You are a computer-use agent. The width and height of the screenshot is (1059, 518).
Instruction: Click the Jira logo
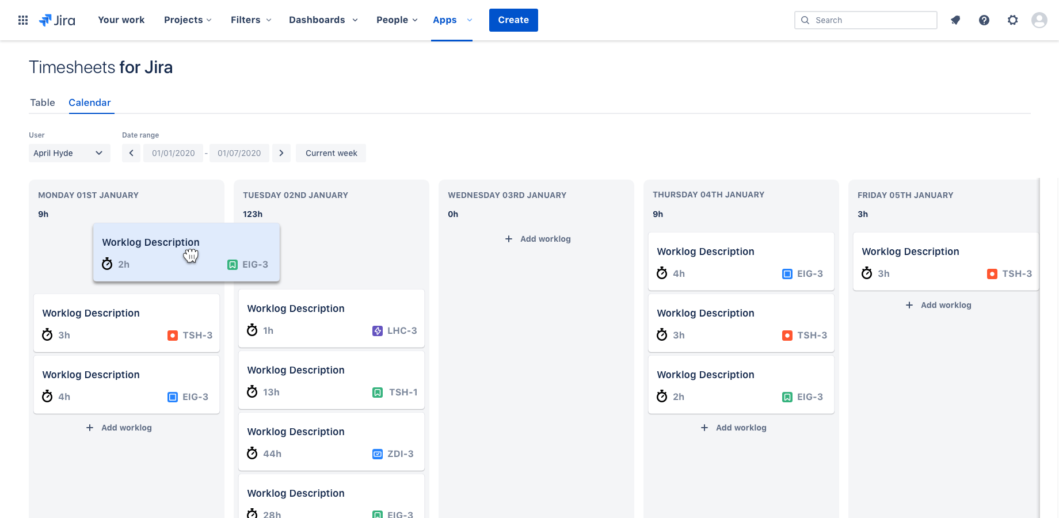coord(57,20)
